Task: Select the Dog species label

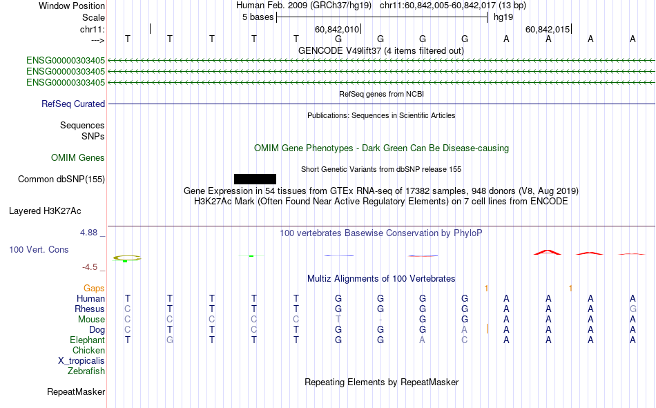Action: tap(97, 330)
